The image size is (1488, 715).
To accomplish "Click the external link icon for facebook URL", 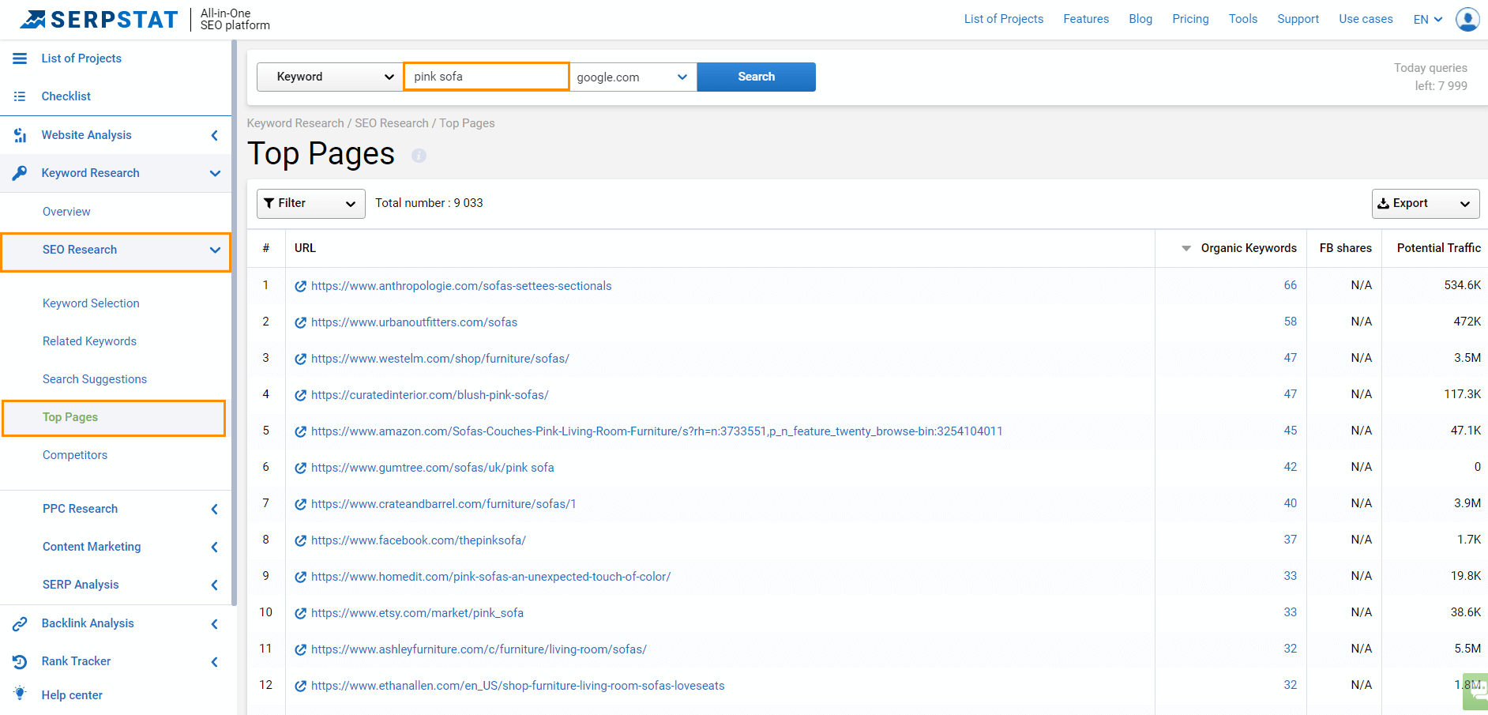I will 300,540.
